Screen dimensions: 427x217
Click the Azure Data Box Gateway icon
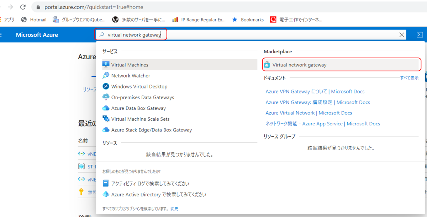(106, 108)
